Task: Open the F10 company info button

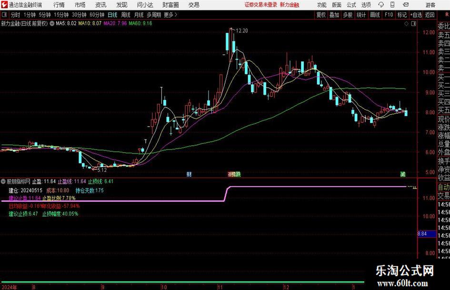Action: pyautogui.click(x=389, y=15)
